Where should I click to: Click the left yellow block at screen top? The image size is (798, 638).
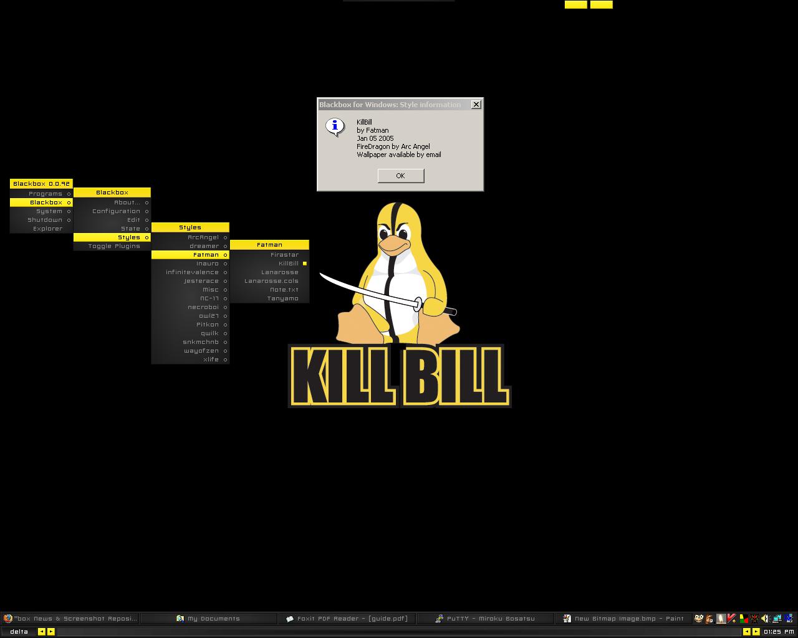[x=575, y=5]
